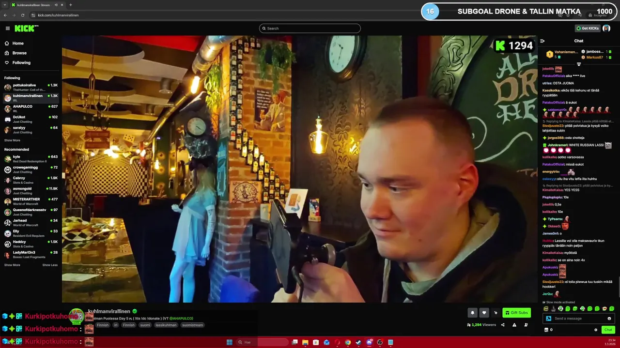
Task: Click the taskbar Hae search box
Action: tap(262, 342)
